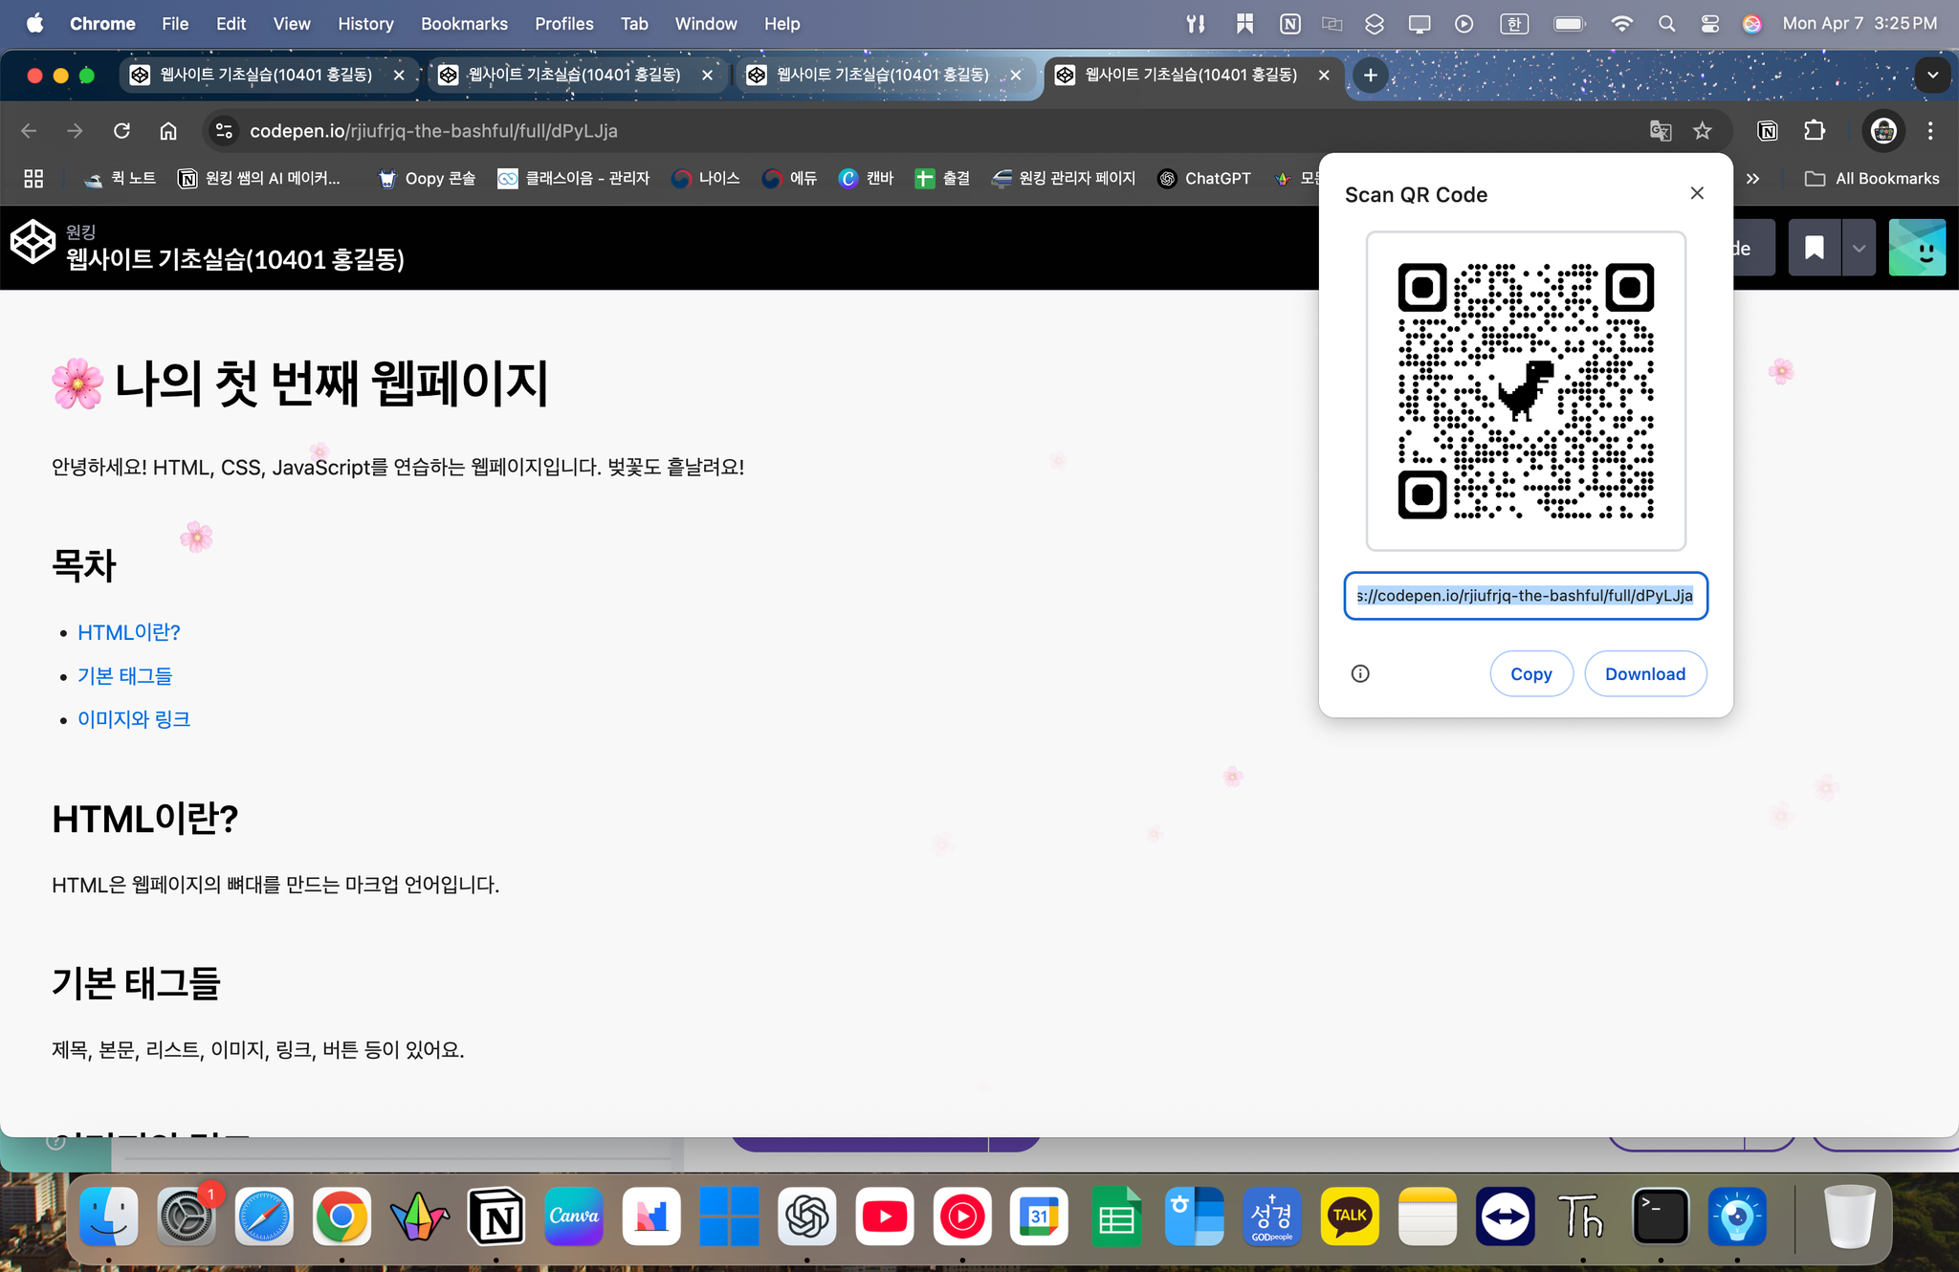
Task: Close the fourth active tab
Action: click(x=1324, y=75)
